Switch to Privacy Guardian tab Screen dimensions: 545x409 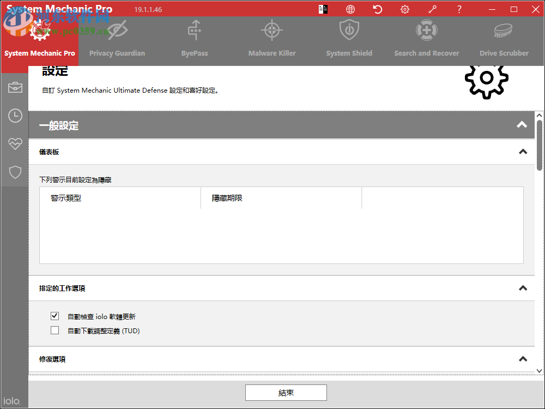point(117,41)
